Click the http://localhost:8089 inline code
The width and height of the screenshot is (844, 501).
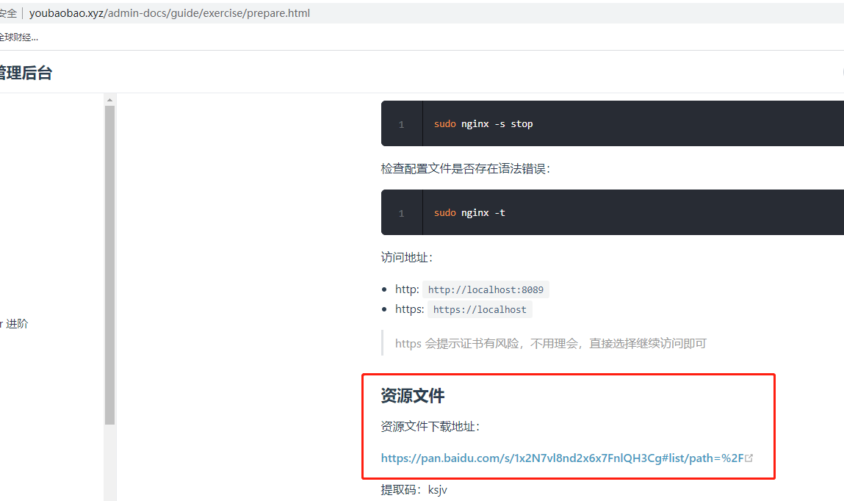486,289
